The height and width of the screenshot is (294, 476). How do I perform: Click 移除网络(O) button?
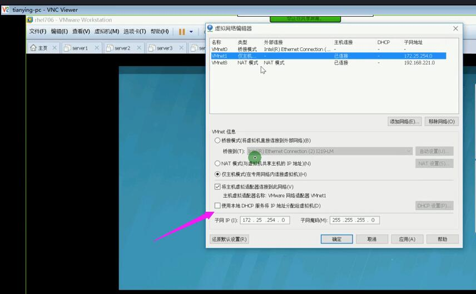pos(442,121)
